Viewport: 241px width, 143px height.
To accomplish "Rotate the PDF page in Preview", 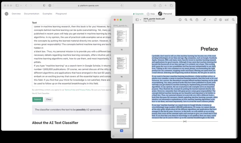I will coord(215,20).
